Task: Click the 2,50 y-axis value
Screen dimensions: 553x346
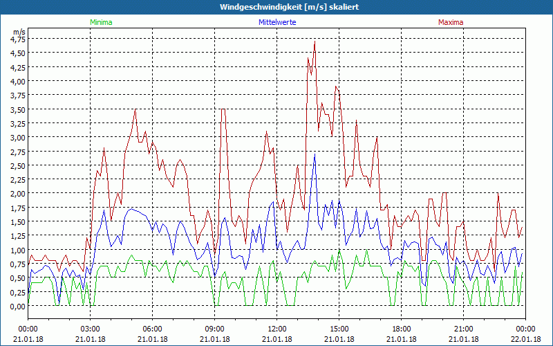Action: tap(18, 165)
